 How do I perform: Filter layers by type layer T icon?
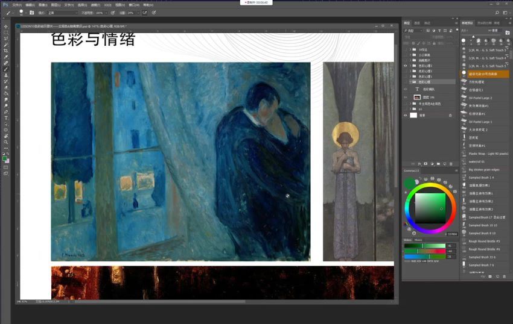point(439,30)
